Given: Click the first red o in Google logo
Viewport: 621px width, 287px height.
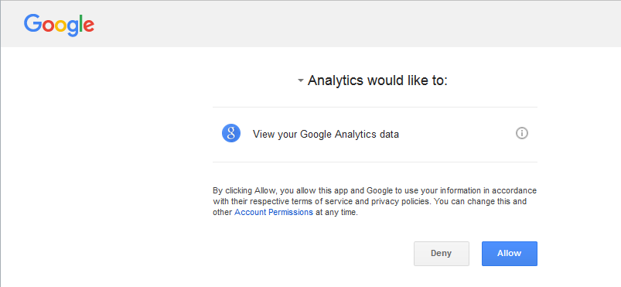Looking at the screenshot, I should point(47,26).
